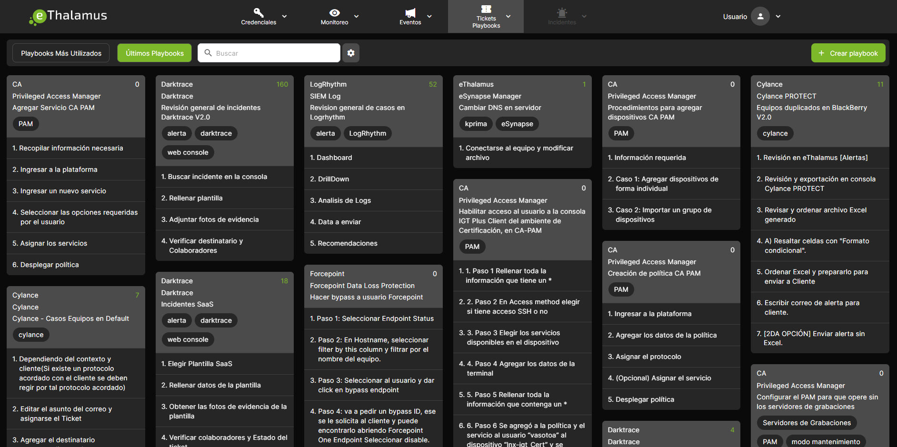Click the Monitoreo eye icon
Viewport: 897px width, 447px height.
tap(334, 12)
